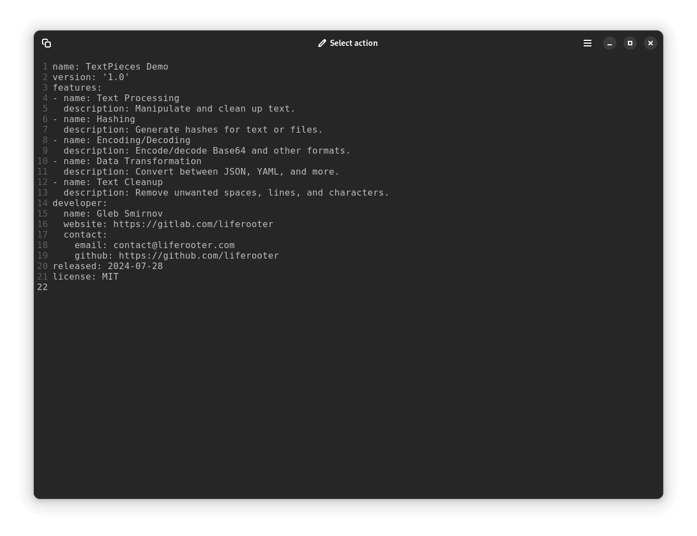Place cursor on the github.com/liferooter URL
697x536 pixels.
198,256
